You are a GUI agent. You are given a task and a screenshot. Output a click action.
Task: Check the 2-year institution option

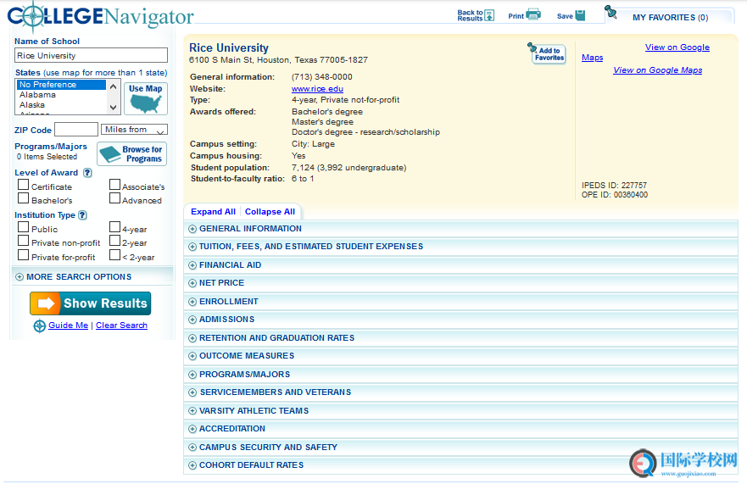114,240
